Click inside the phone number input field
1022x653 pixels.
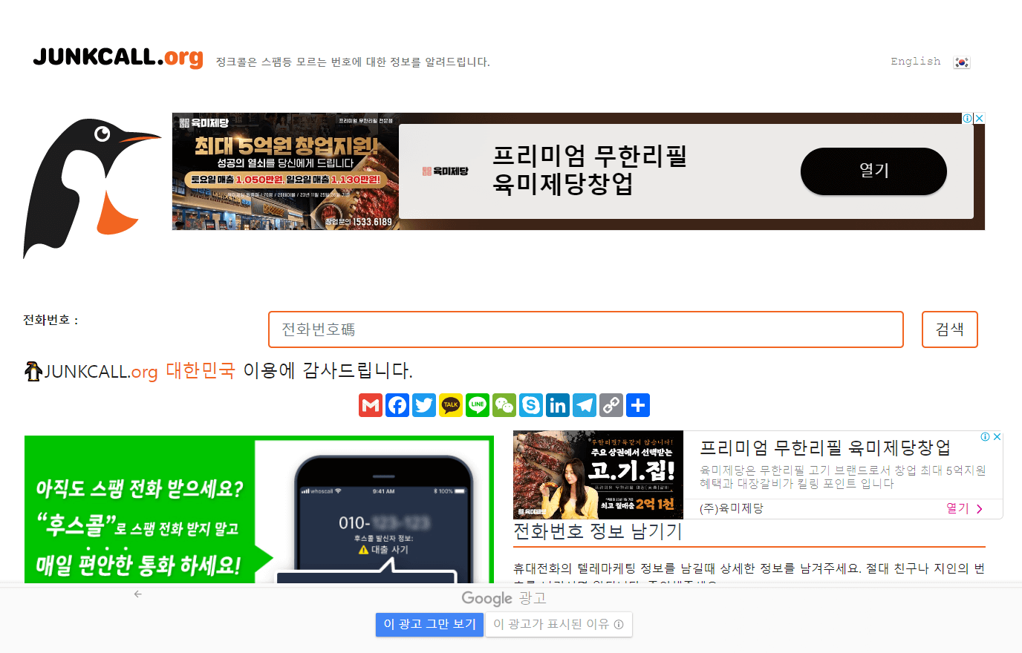(x=585, y=329)
